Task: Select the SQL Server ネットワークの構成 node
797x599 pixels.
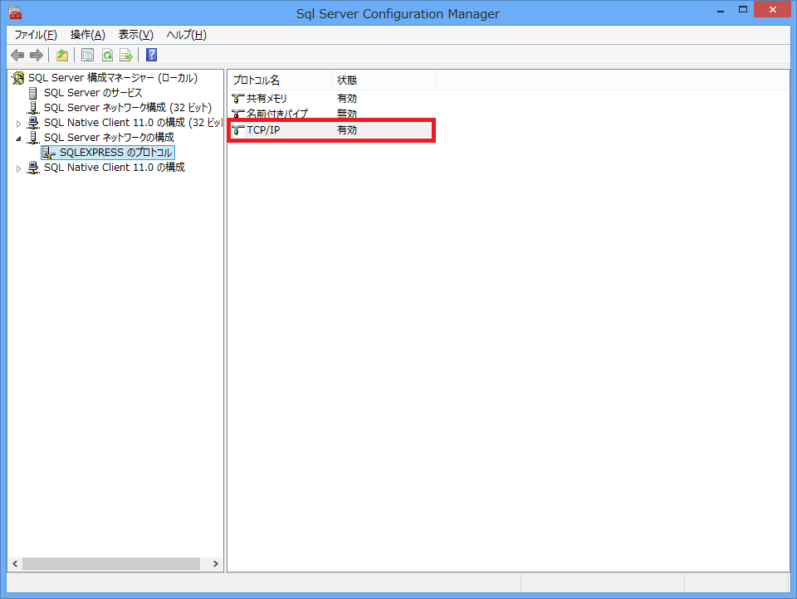Action: point(109,137)
